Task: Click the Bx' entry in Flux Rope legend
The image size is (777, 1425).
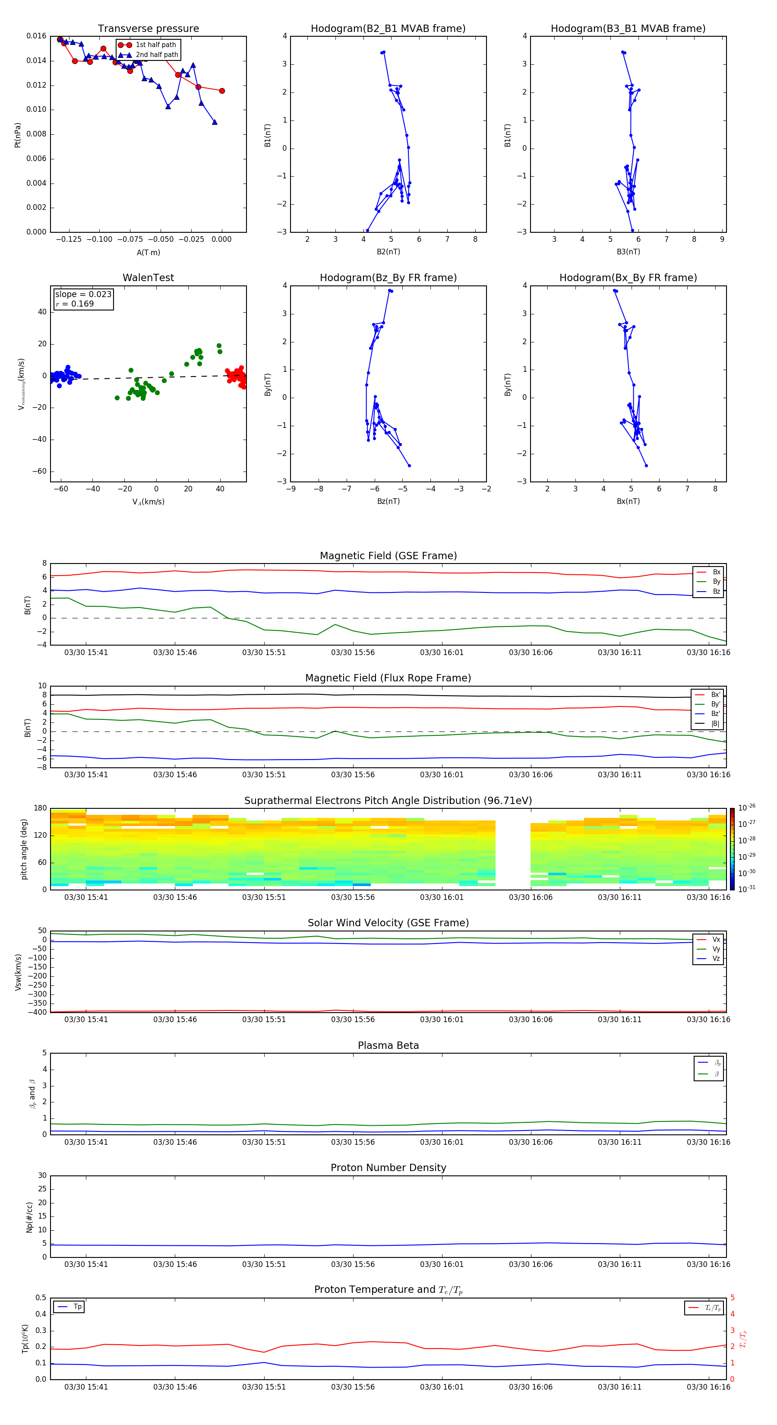Action: [x=708, y=695]
